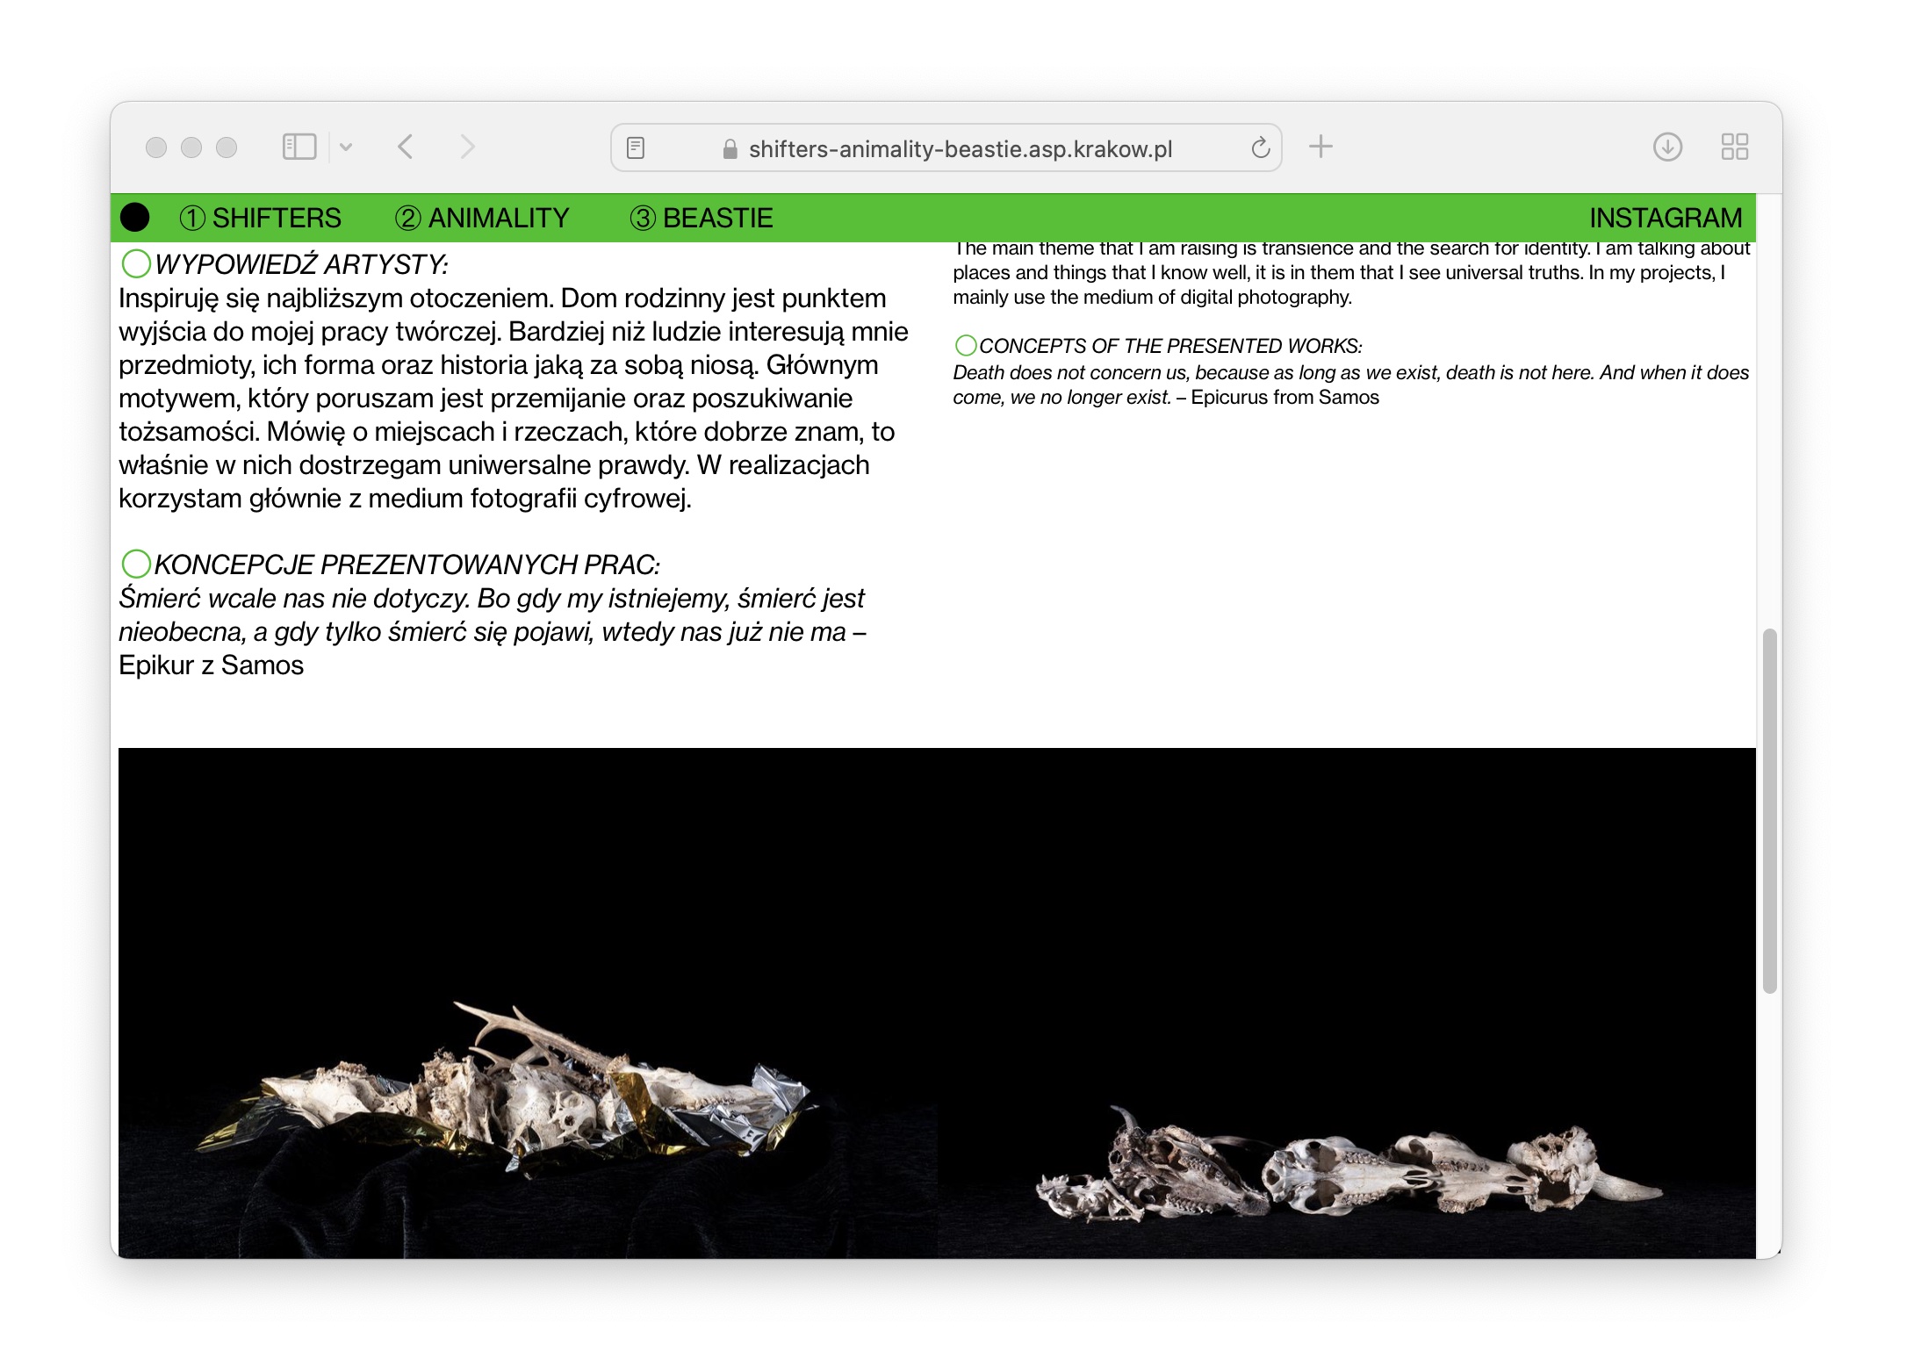
Task: Open the tab overview grid icon
Action: pyautogui.click(x=1734, y=147)
